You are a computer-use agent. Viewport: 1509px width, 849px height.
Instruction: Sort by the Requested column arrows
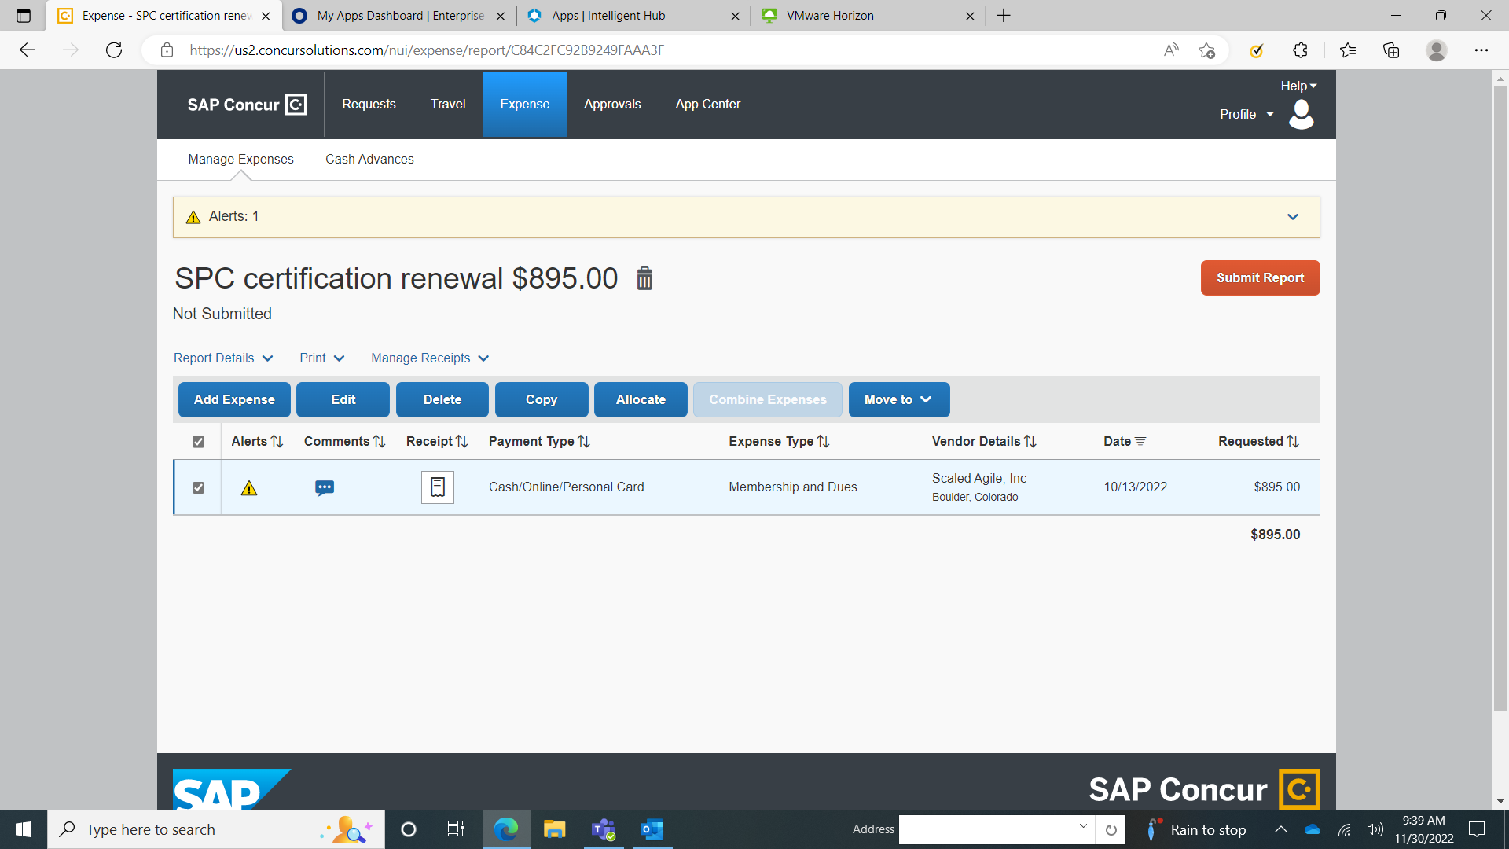pos(1294,441)
